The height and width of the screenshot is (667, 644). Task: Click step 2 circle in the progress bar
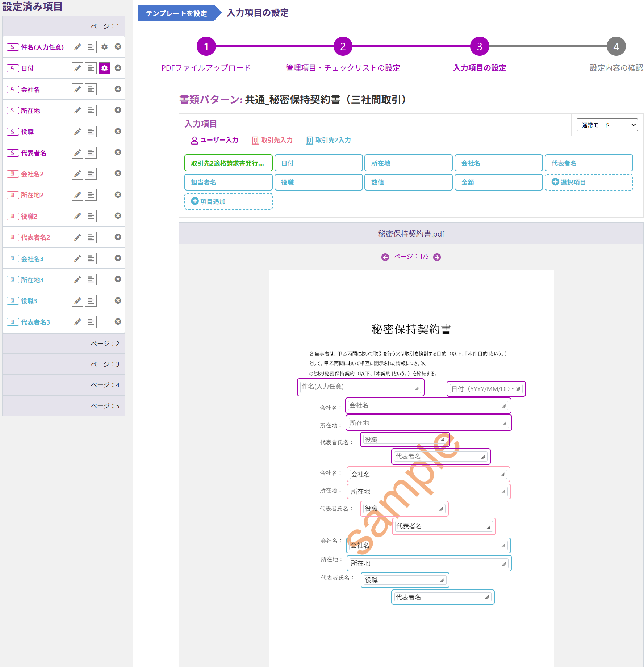343,46
